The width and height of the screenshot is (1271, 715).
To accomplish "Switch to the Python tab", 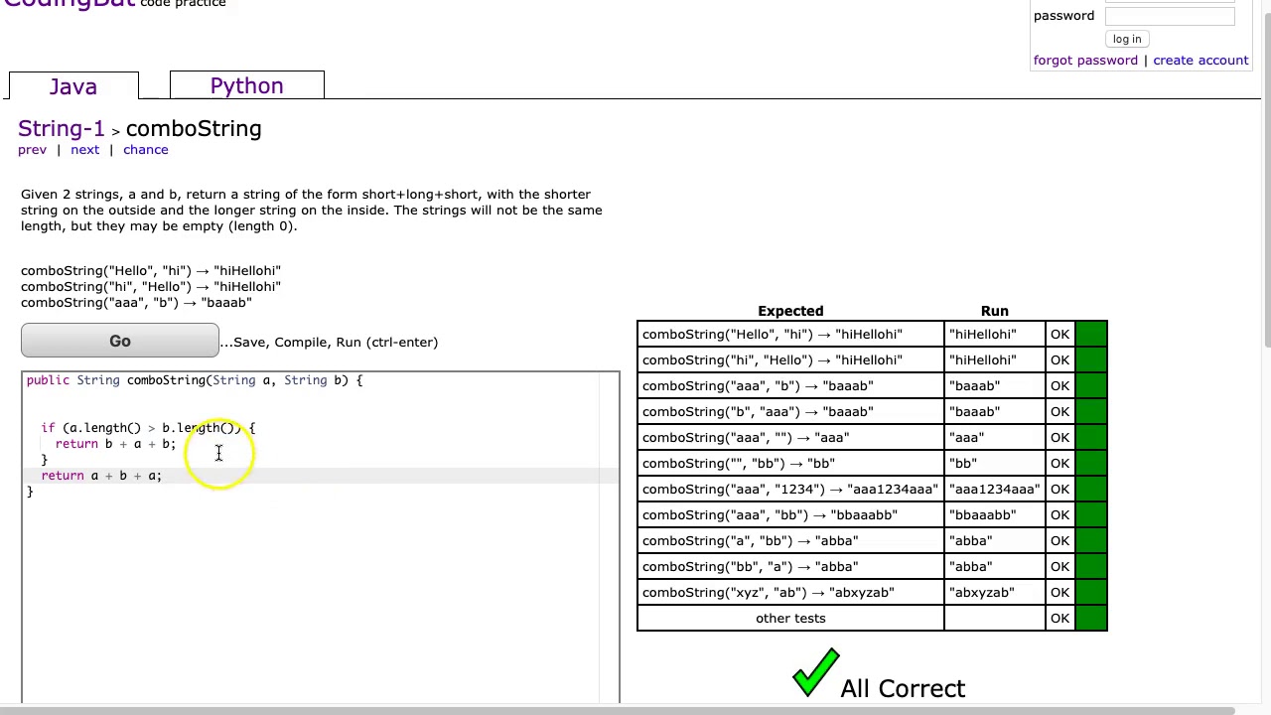I will click(x=246, y=85).
